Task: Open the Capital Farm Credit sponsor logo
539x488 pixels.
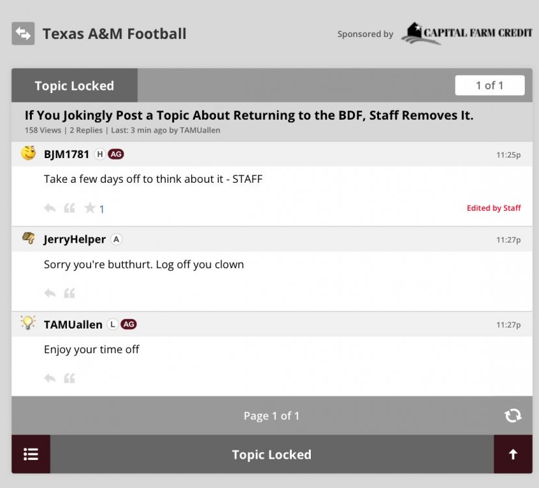Action: (x=466, y=33)
